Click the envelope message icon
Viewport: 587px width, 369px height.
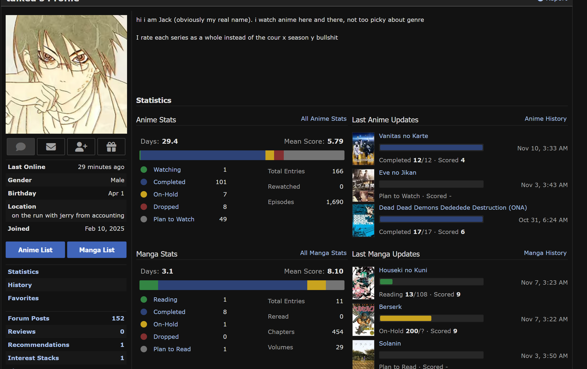[51, 147]
